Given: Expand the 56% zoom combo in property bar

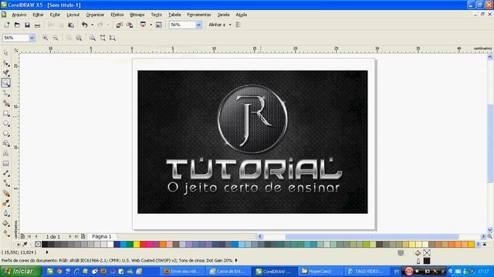Looking at the screenshot, I should click(32, 38).
